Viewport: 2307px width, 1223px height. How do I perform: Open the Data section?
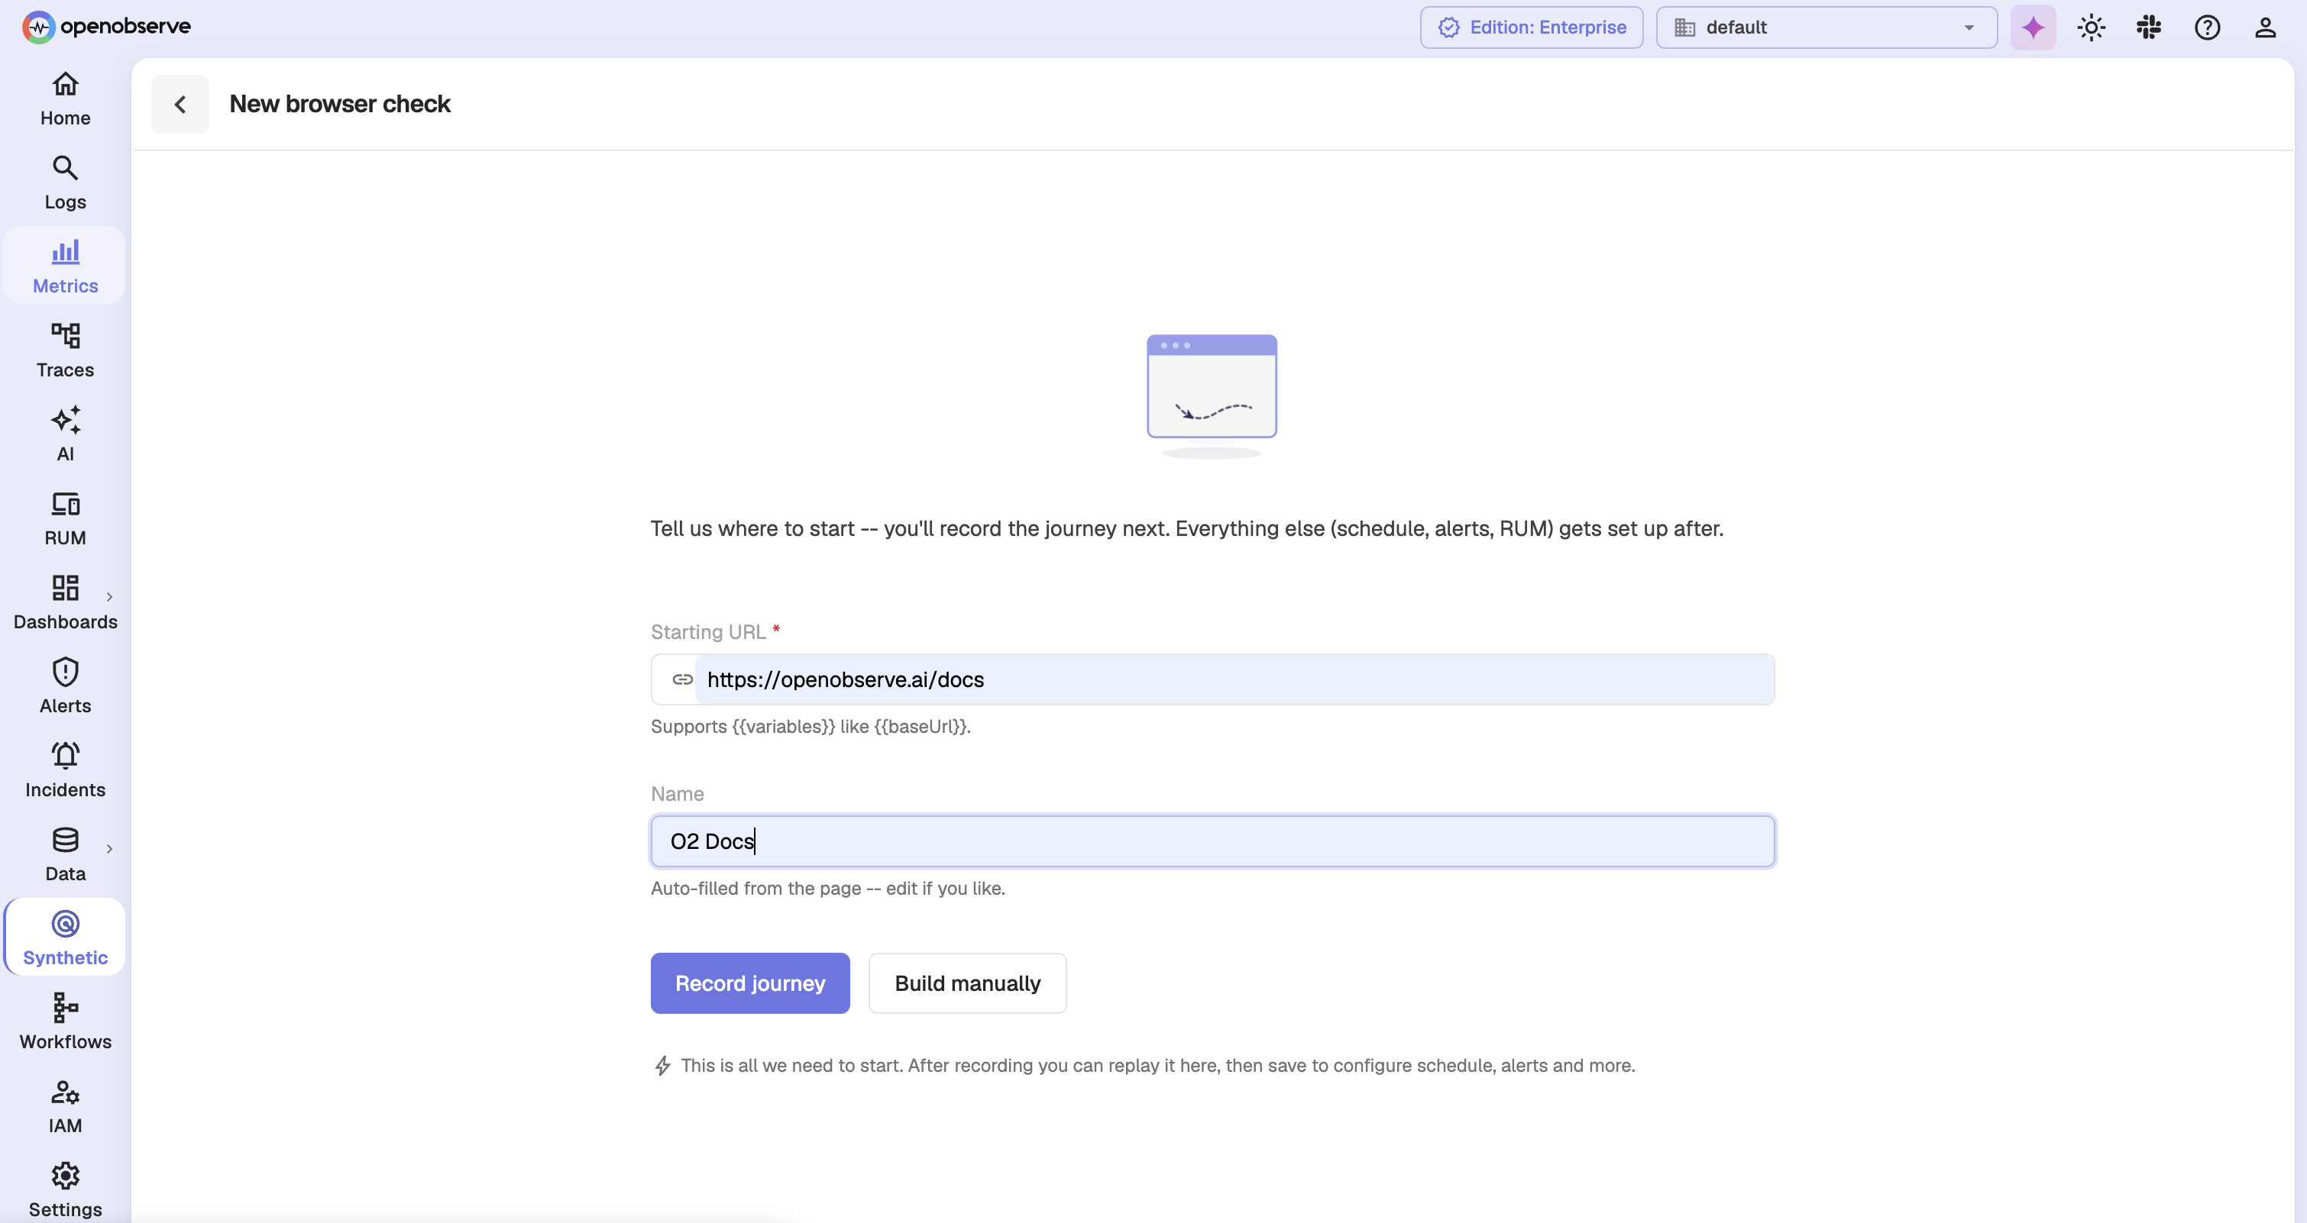point(66,854)
